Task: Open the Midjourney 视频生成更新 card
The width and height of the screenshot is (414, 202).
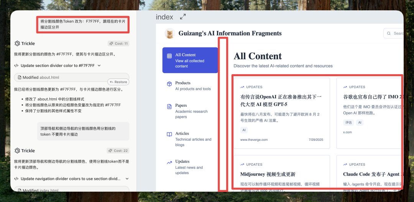Action: 268,174
